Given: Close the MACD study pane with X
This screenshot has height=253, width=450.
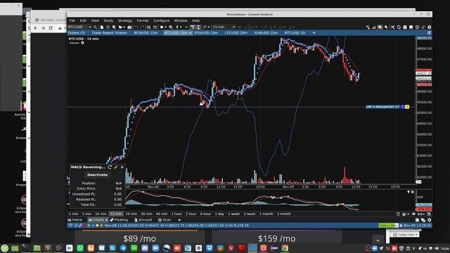Looking at the screenshot, I should (x=413, y=192).
